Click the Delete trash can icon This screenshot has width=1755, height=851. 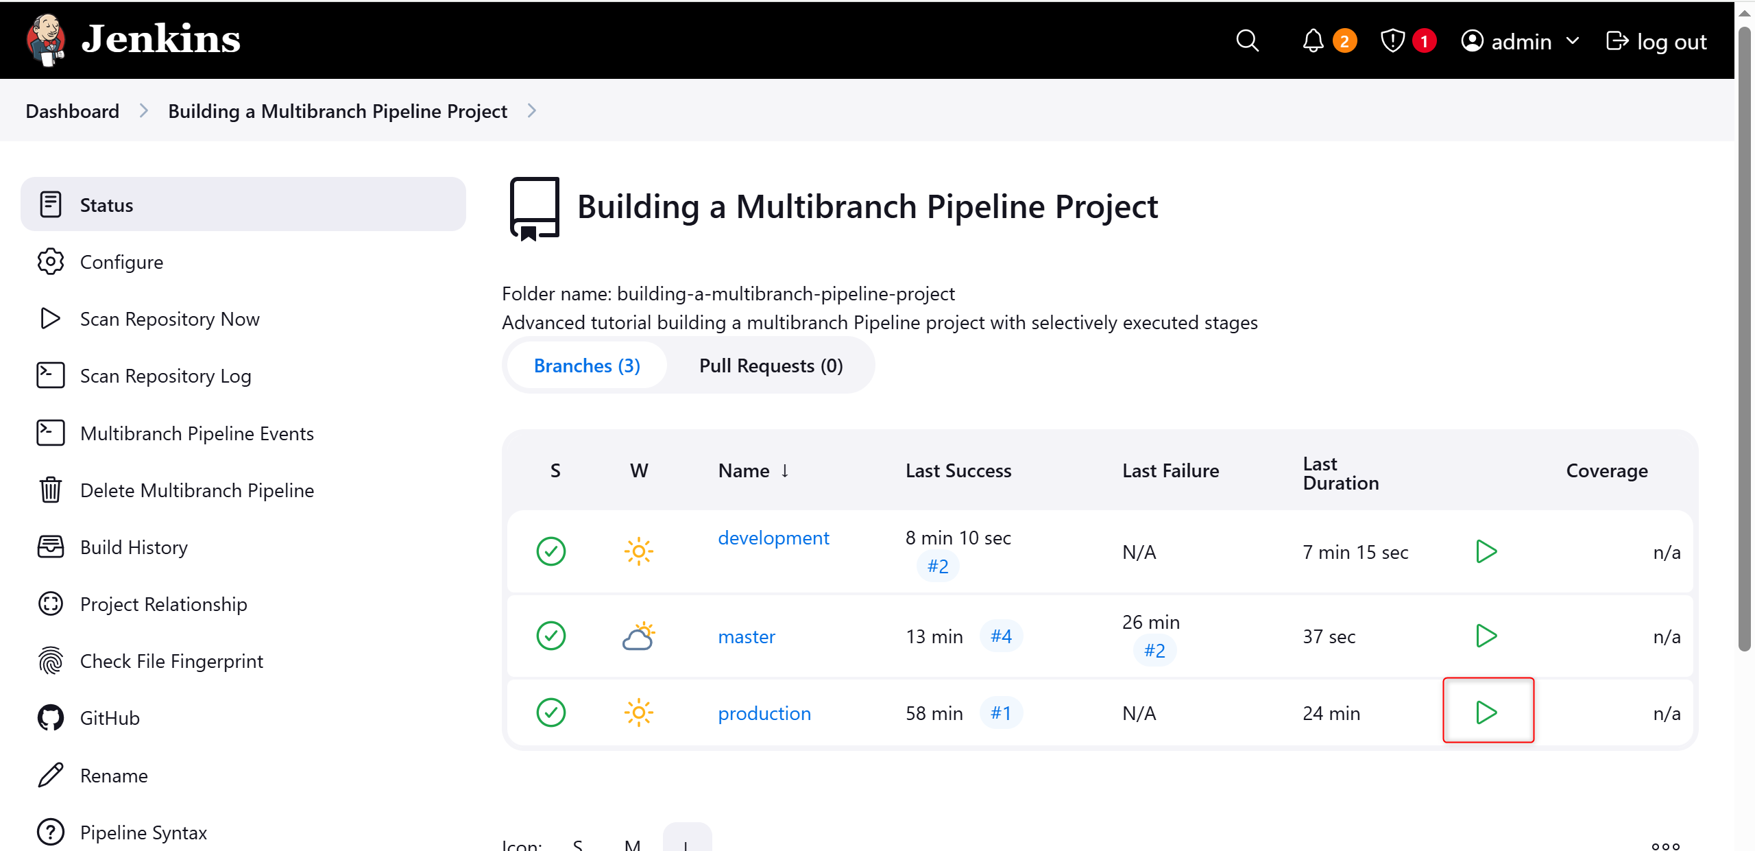coord(51,490)
